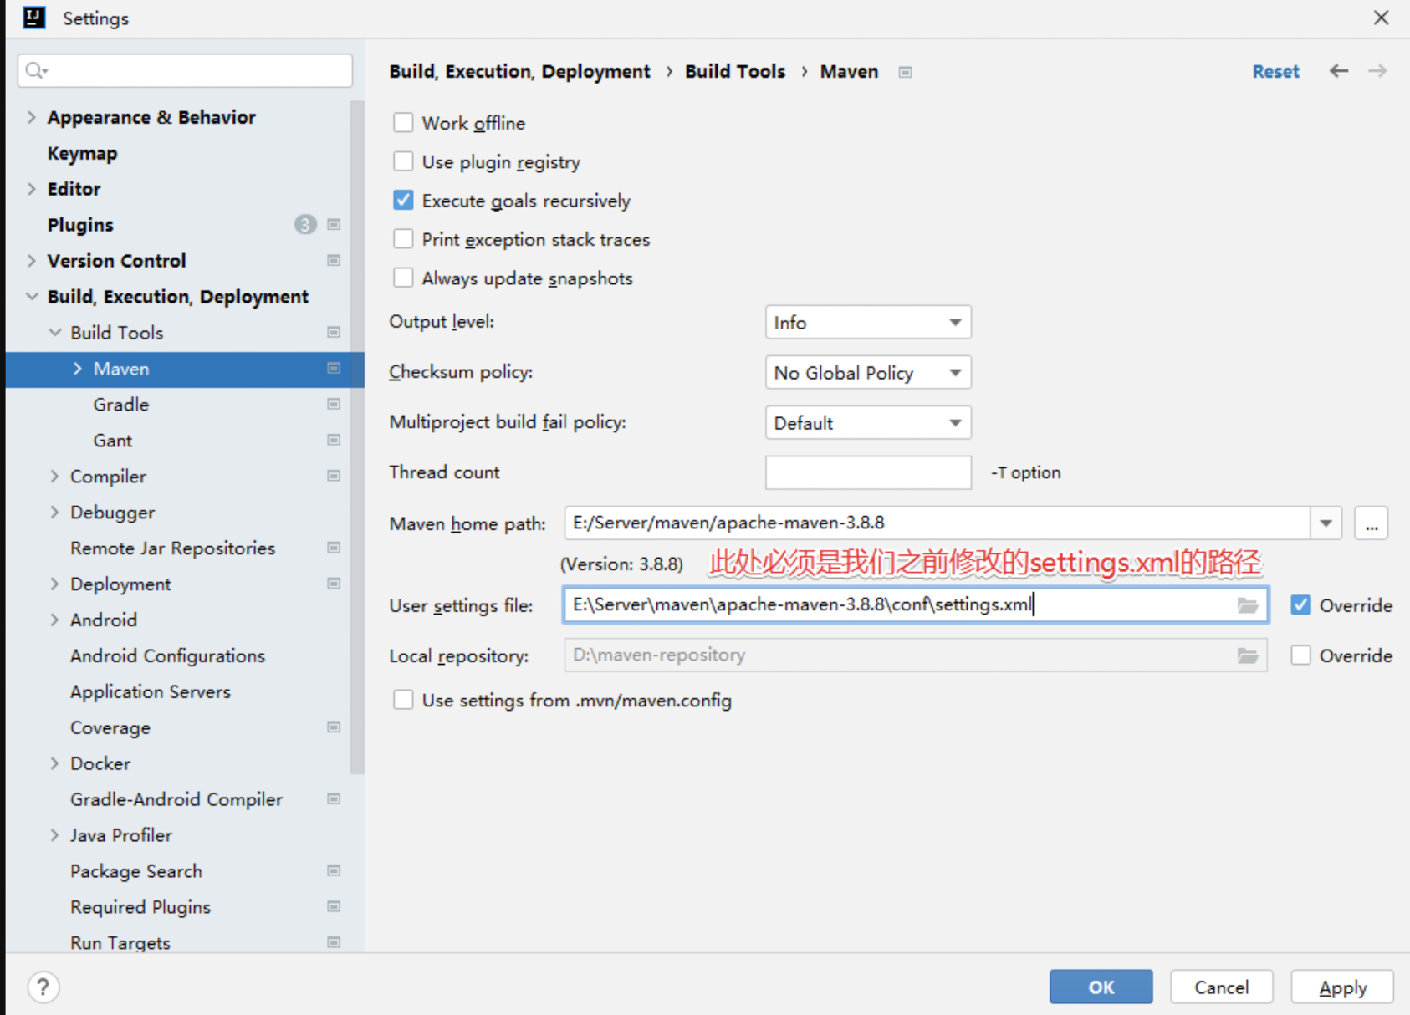Click the project-level icon in the Compiler row
Screen dimensions: 1410x1015
[334, 476]
